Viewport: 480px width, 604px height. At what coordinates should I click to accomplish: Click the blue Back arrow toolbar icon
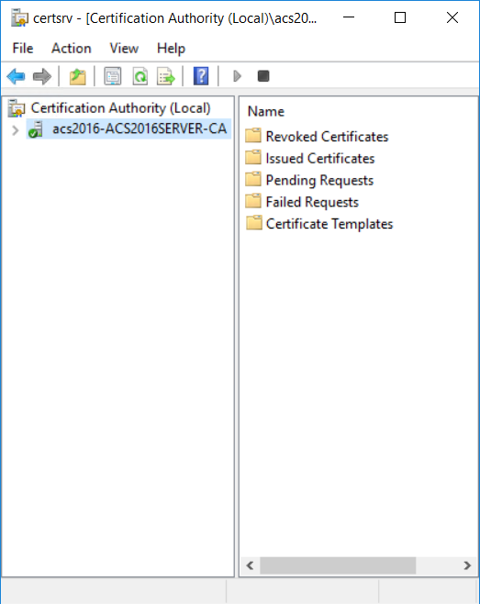tap(16, 76)
